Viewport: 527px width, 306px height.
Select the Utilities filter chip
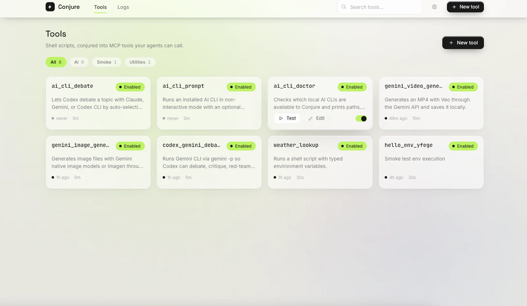pos(140,62)
